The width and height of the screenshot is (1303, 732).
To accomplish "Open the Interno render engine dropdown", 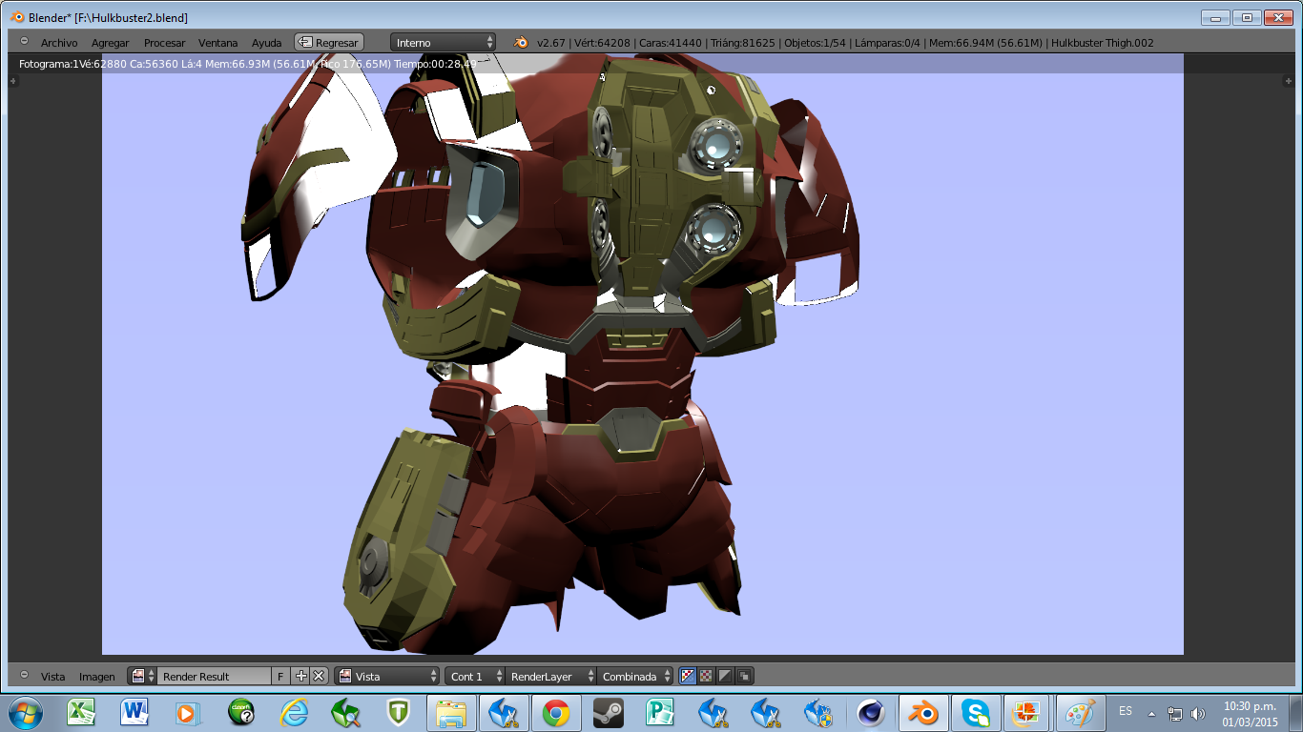I will (x=444, y=42).
